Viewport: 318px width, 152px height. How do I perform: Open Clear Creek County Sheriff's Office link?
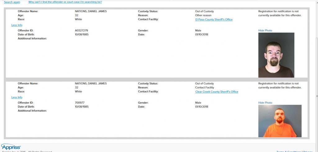216,92
